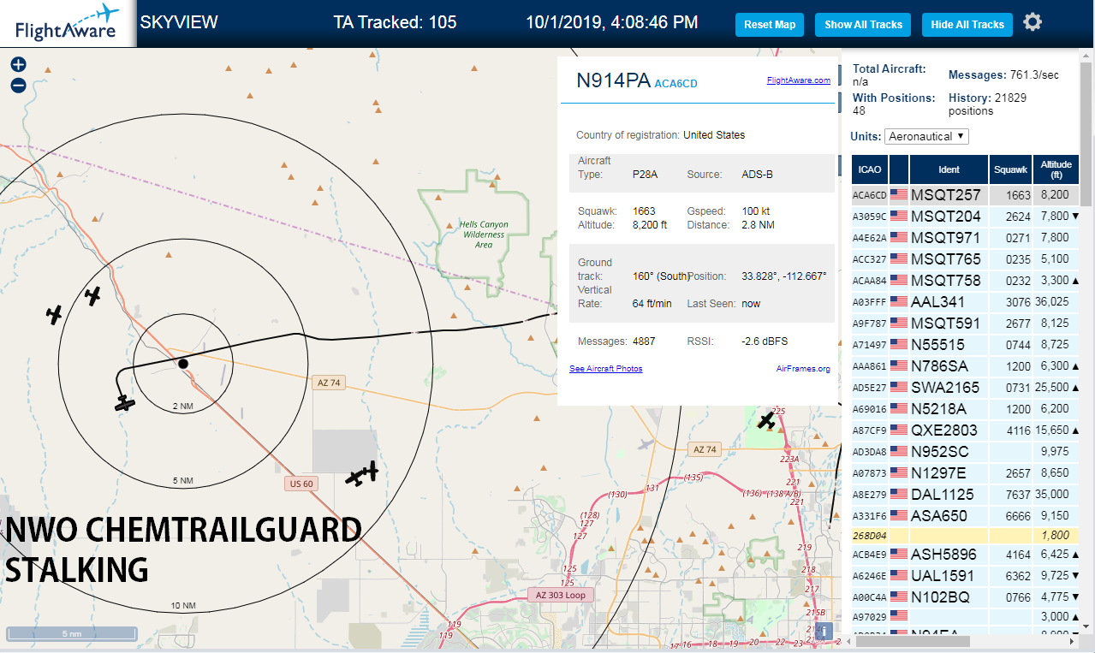Sort table by Altitude (ft) header
This screenshot has height=653, width=1095.
(x=1056, y=169)
